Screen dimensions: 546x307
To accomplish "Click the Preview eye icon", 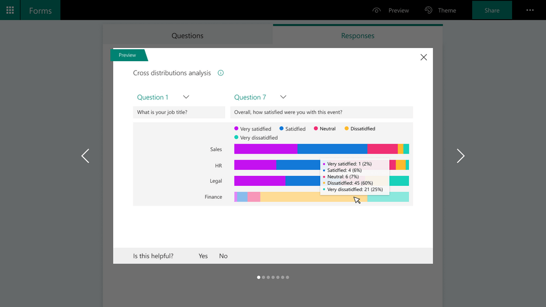I will click(x=377, y=10).
